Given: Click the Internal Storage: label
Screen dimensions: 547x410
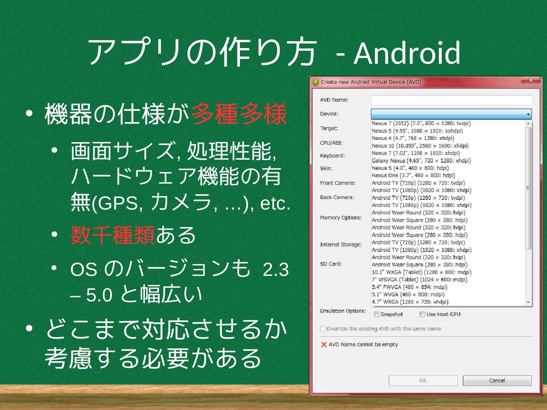Looking at the screenshot, I should point(341,245).
